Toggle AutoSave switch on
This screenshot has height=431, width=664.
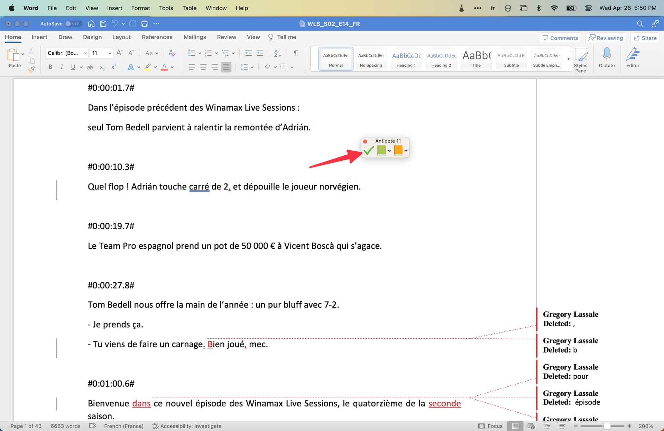point(73,24)
